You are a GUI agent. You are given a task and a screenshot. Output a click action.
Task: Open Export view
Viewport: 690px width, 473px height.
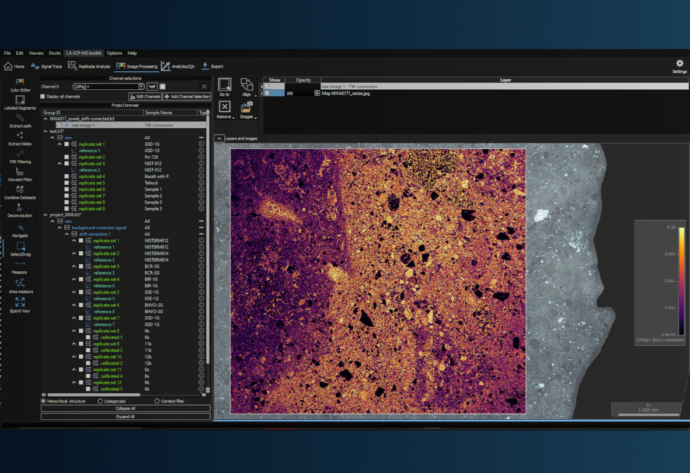pos(212,66)
